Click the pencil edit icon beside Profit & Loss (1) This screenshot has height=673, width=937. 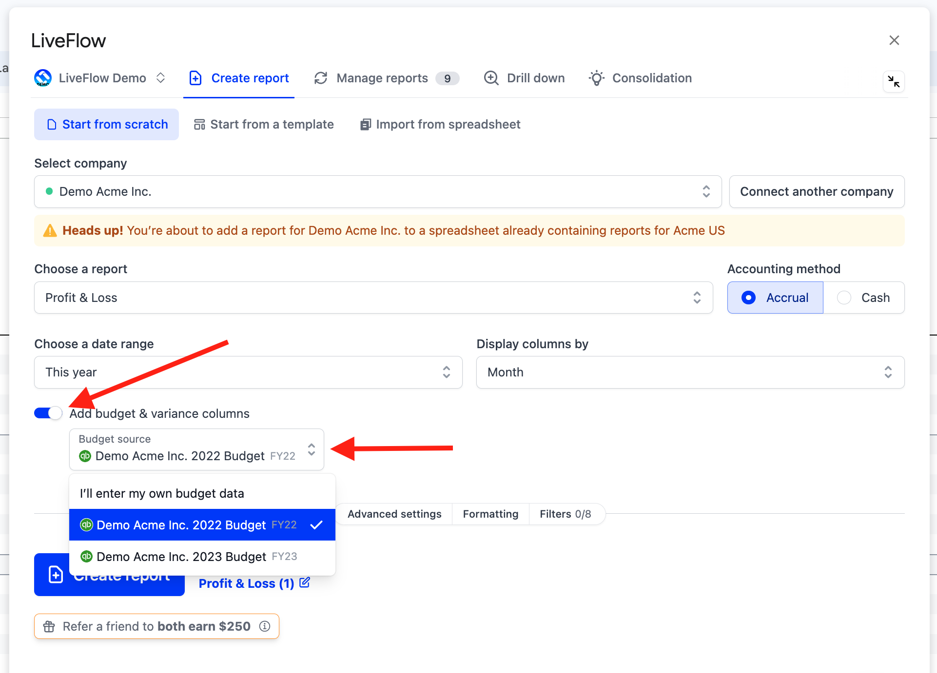pos(305,582)
